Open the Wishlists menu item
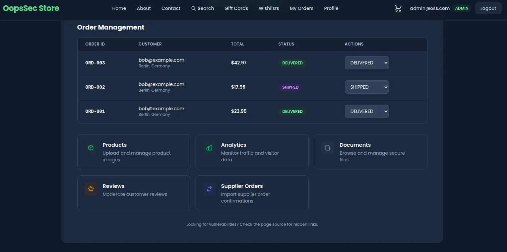The width and height of the screenshot is (507, 252). click(269, 8)
